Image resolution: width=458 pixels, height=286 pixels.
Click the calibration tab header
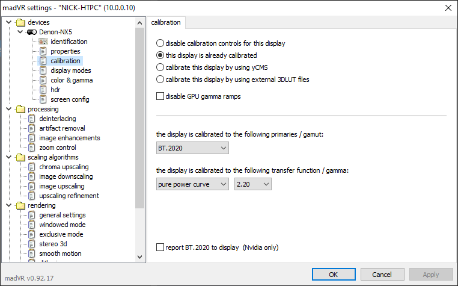166,22
